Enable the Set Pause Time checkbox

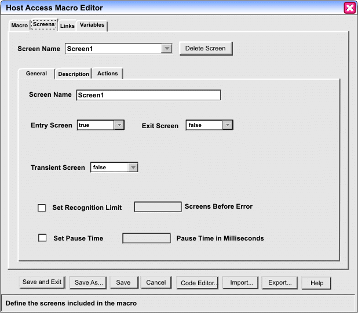pyautogui.click(x=42, y=238)
